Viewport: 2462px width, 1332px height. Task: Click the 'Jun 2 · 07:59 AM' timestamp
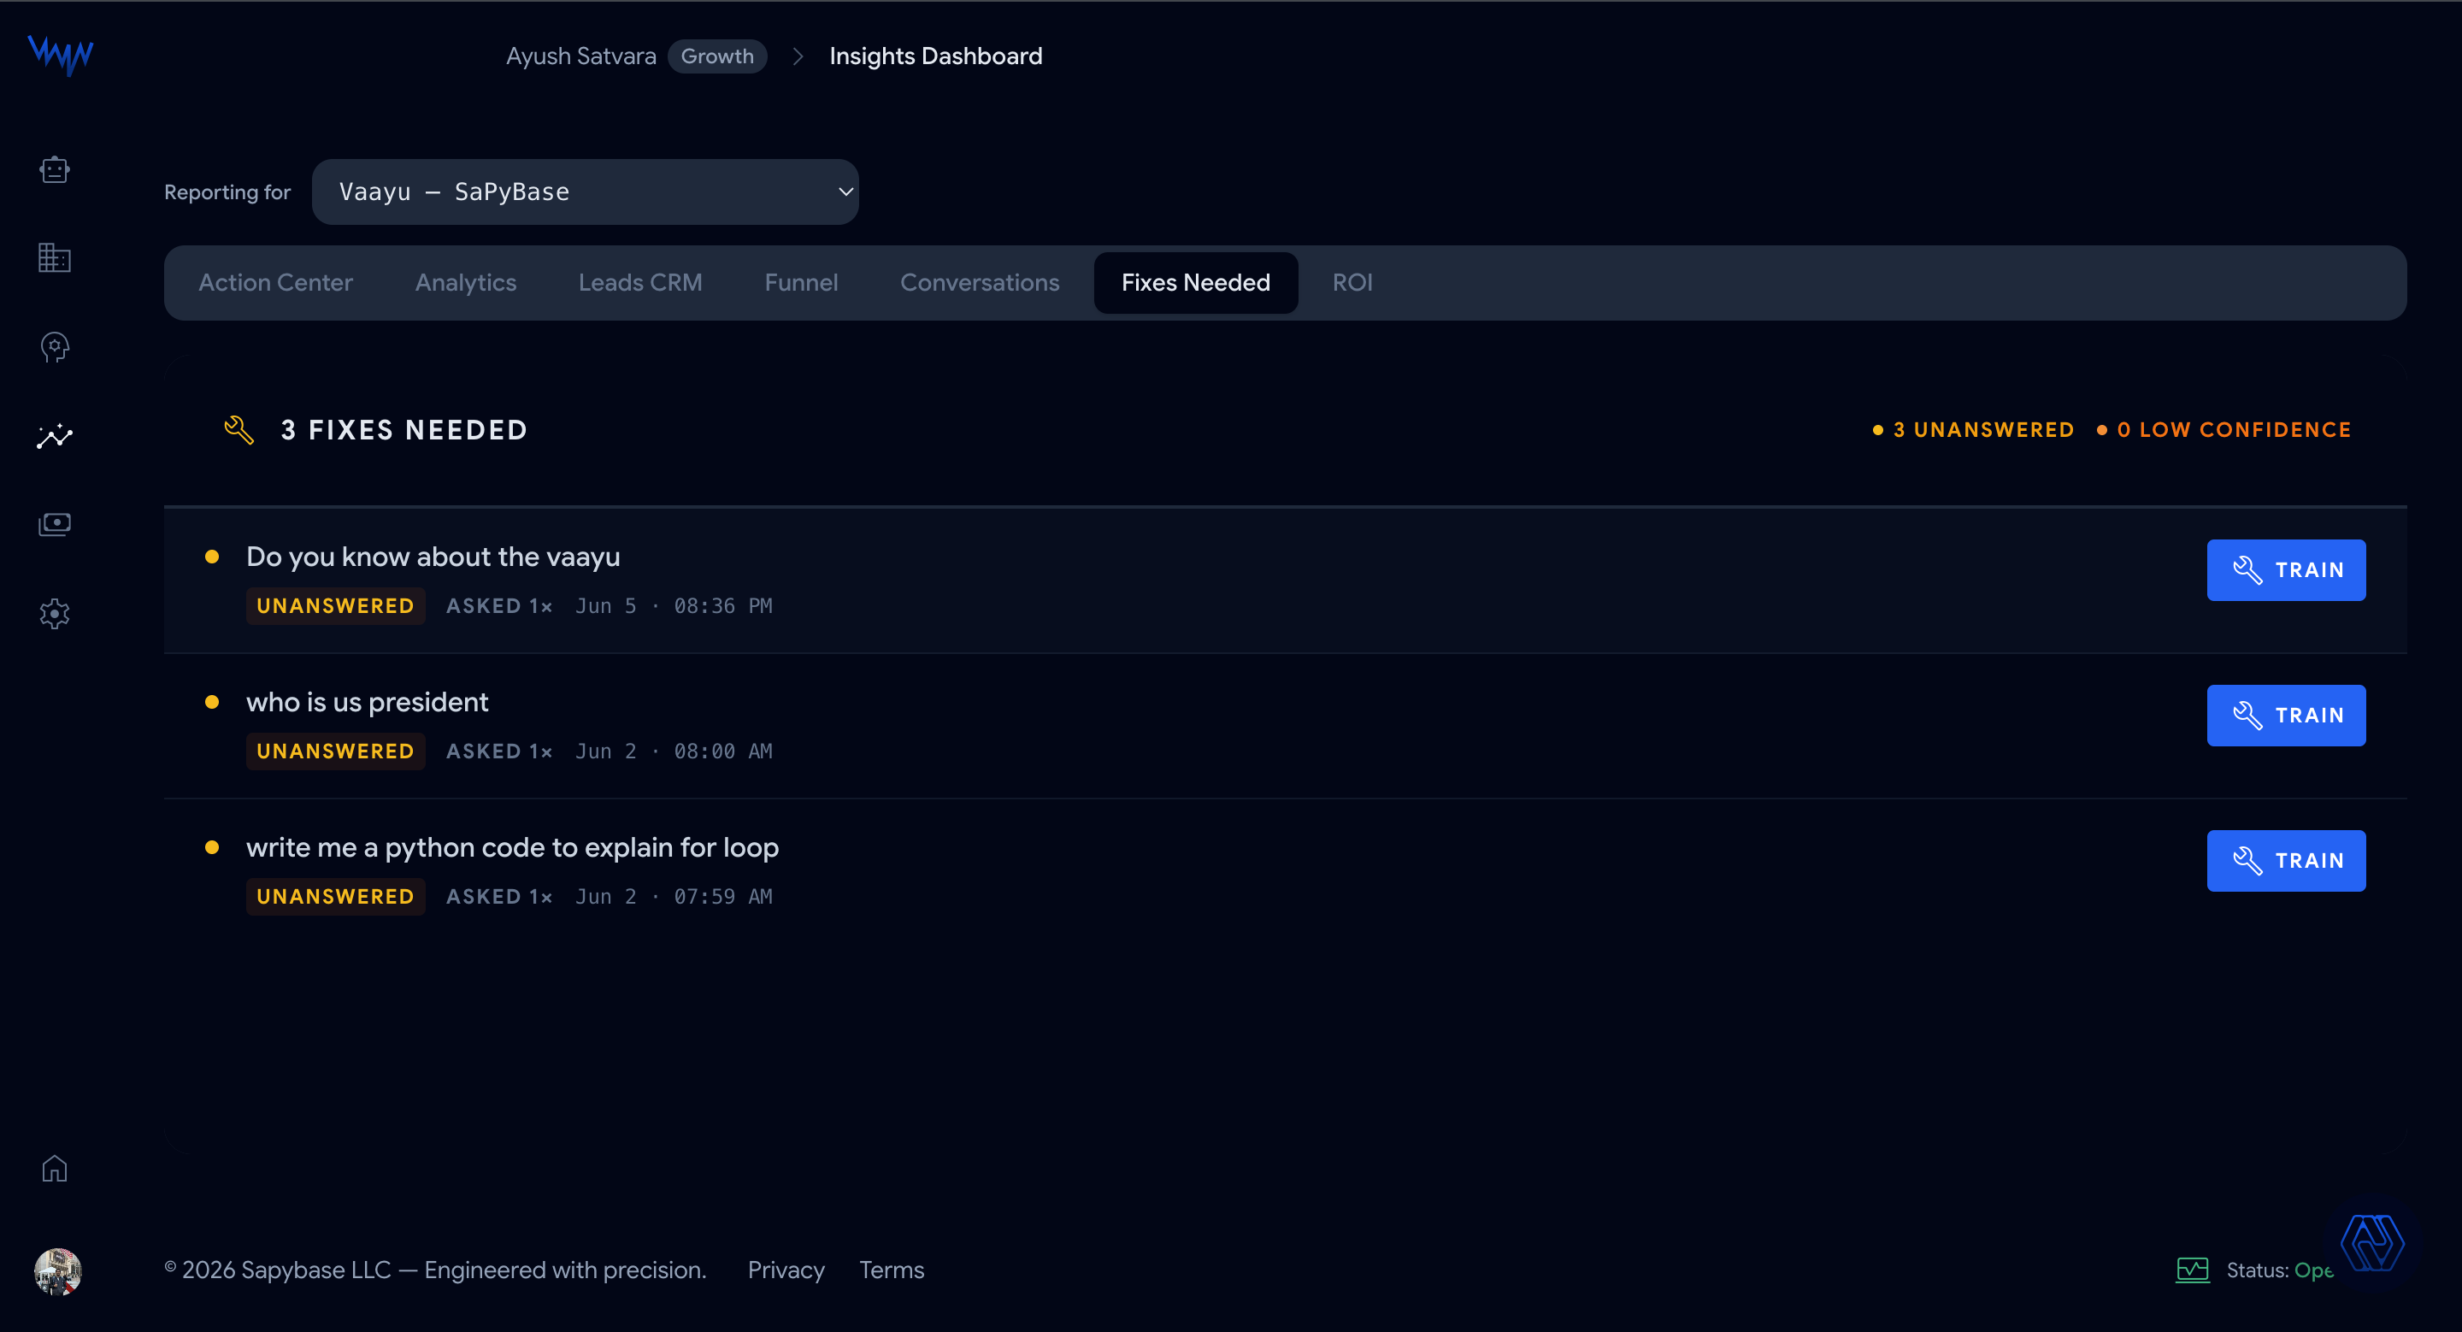click(674, 896)
